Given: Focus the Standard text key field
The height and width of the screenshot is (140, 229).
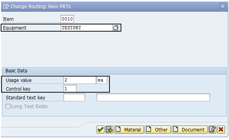Looking at the screenshot, I should 74,98.
